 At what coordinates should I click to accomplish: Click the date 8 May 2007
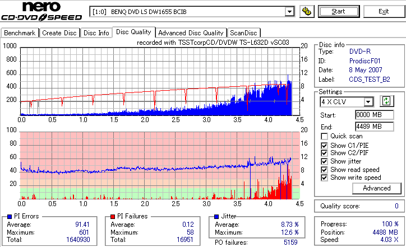(x=366, y=70)
